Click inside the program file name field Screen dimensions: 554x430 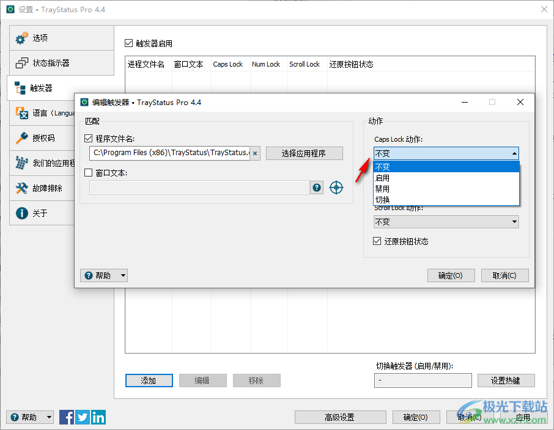tap(171, 153)
